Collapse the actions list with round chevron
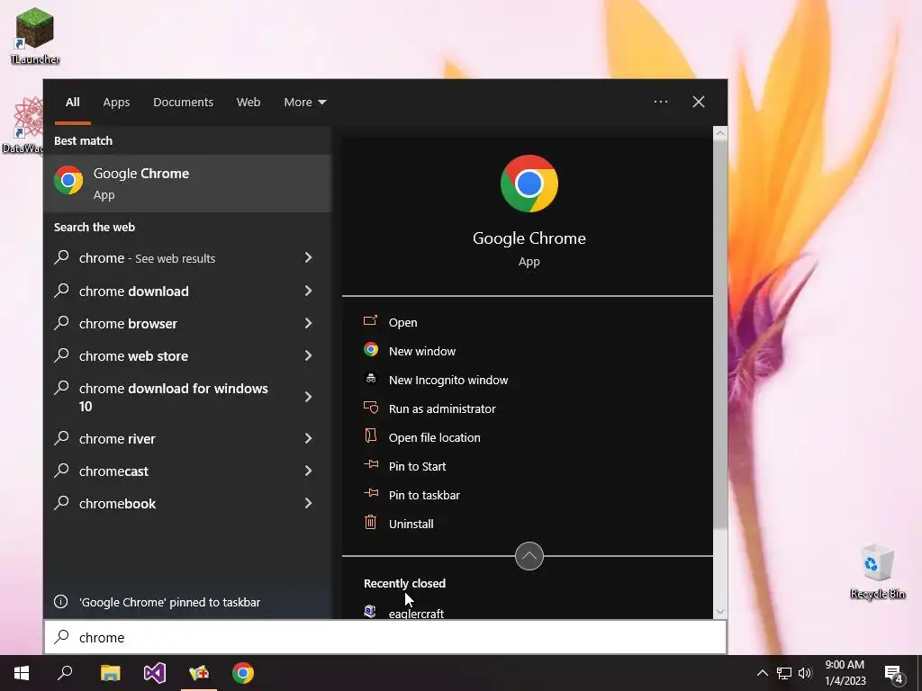The height and width of the screenshot is (691, 922). click(x=529, y=556)
